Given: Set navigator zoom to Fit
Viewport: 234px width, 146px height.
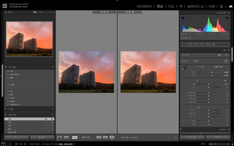Looking at the screenshot, I should 35,12.
